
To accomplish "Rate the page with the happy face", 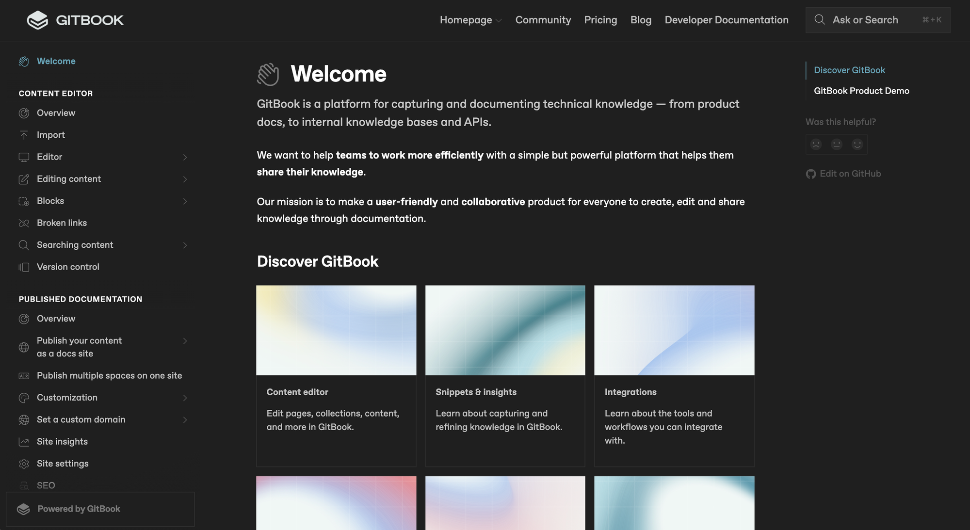I will pyautogui.click(x=857, y=144).
